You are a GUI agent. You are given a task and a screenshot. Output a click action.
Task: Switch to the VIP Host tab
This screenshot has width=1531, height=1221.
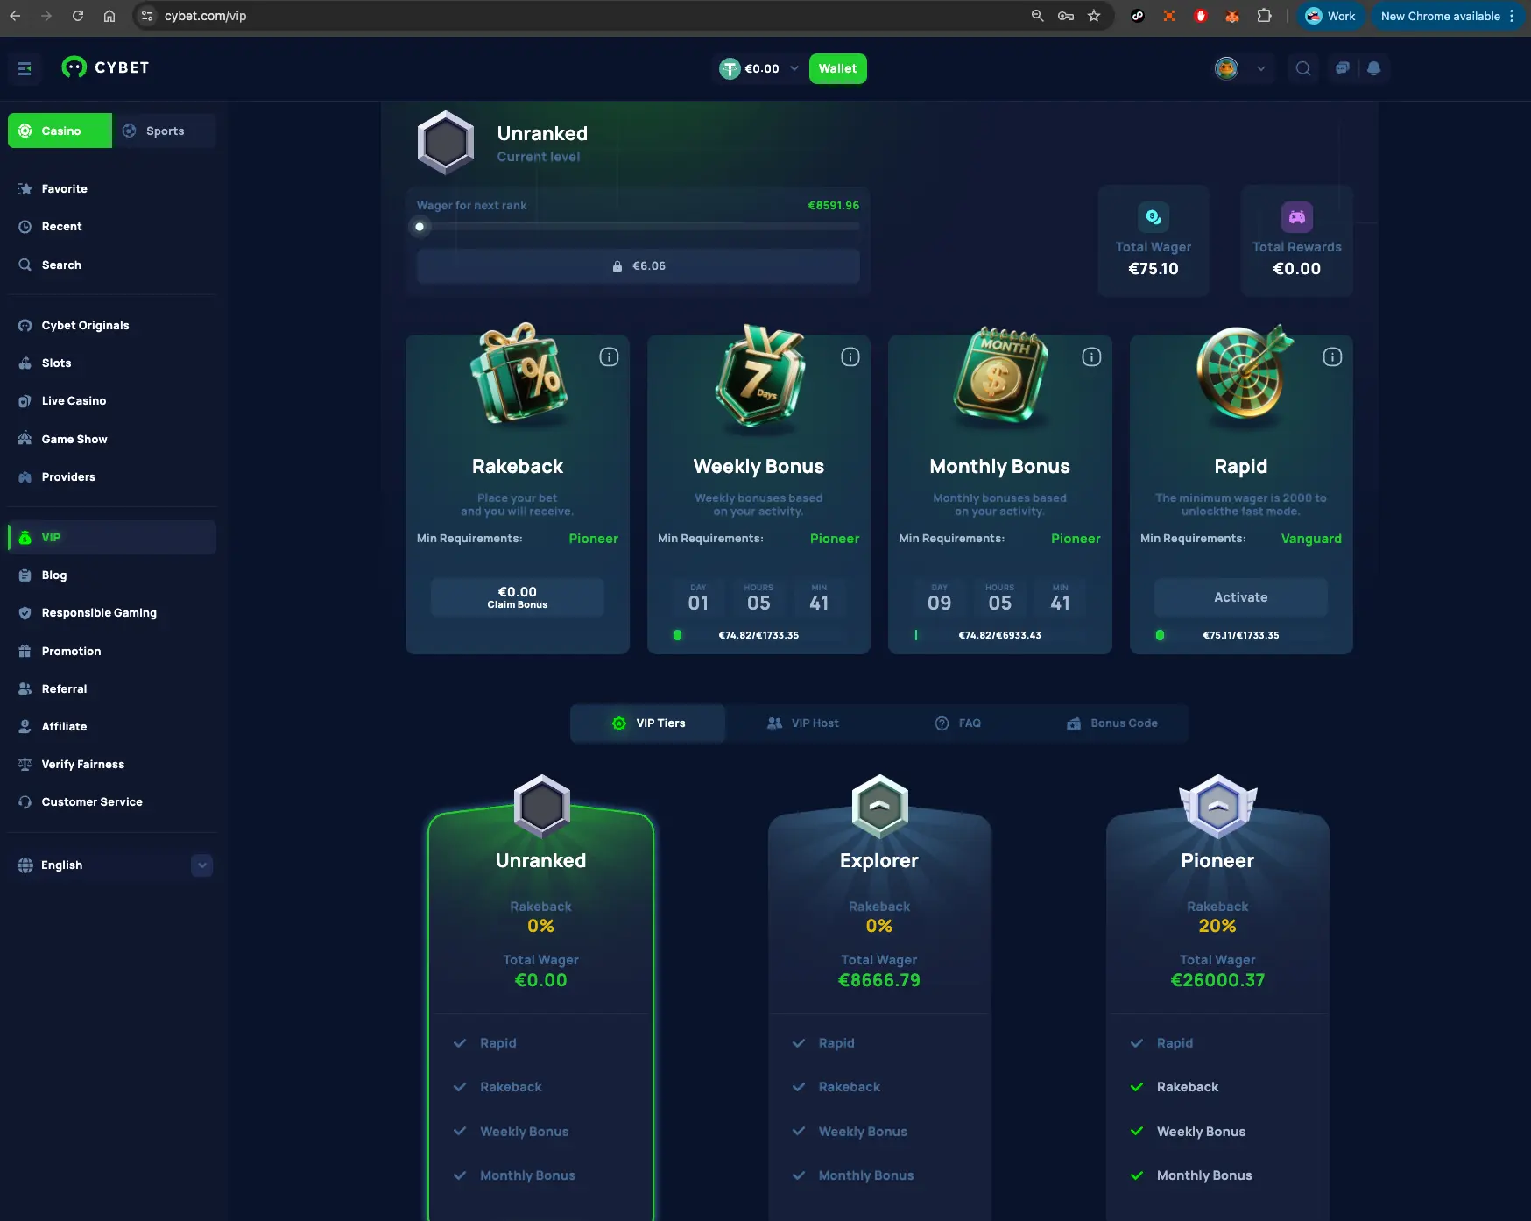tap(802, 723)
